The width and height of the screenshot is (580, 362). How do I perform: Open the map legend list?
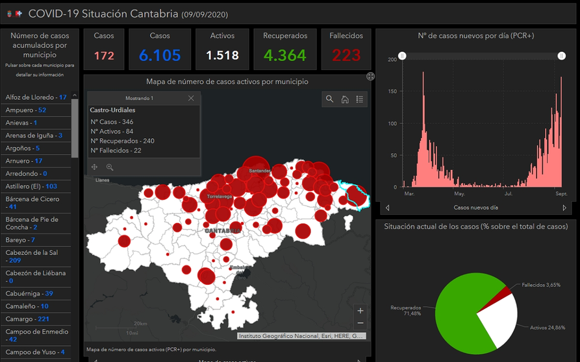(x=360, y=99)
